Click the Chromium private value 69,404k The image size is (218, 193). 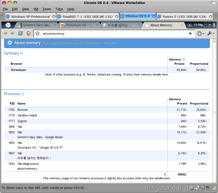click(182, 70)
